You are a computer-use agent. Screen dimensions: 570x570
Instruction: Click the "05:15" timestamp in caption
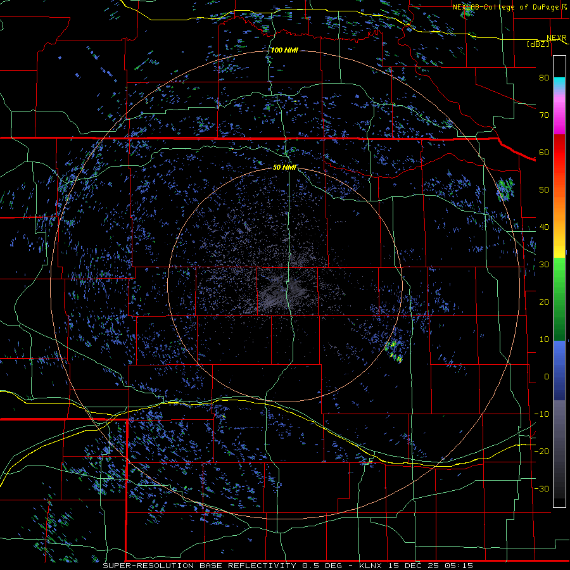458,566
